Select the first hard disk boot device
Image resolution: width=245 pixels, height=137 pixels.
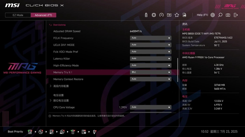click(x=30, y=132)
